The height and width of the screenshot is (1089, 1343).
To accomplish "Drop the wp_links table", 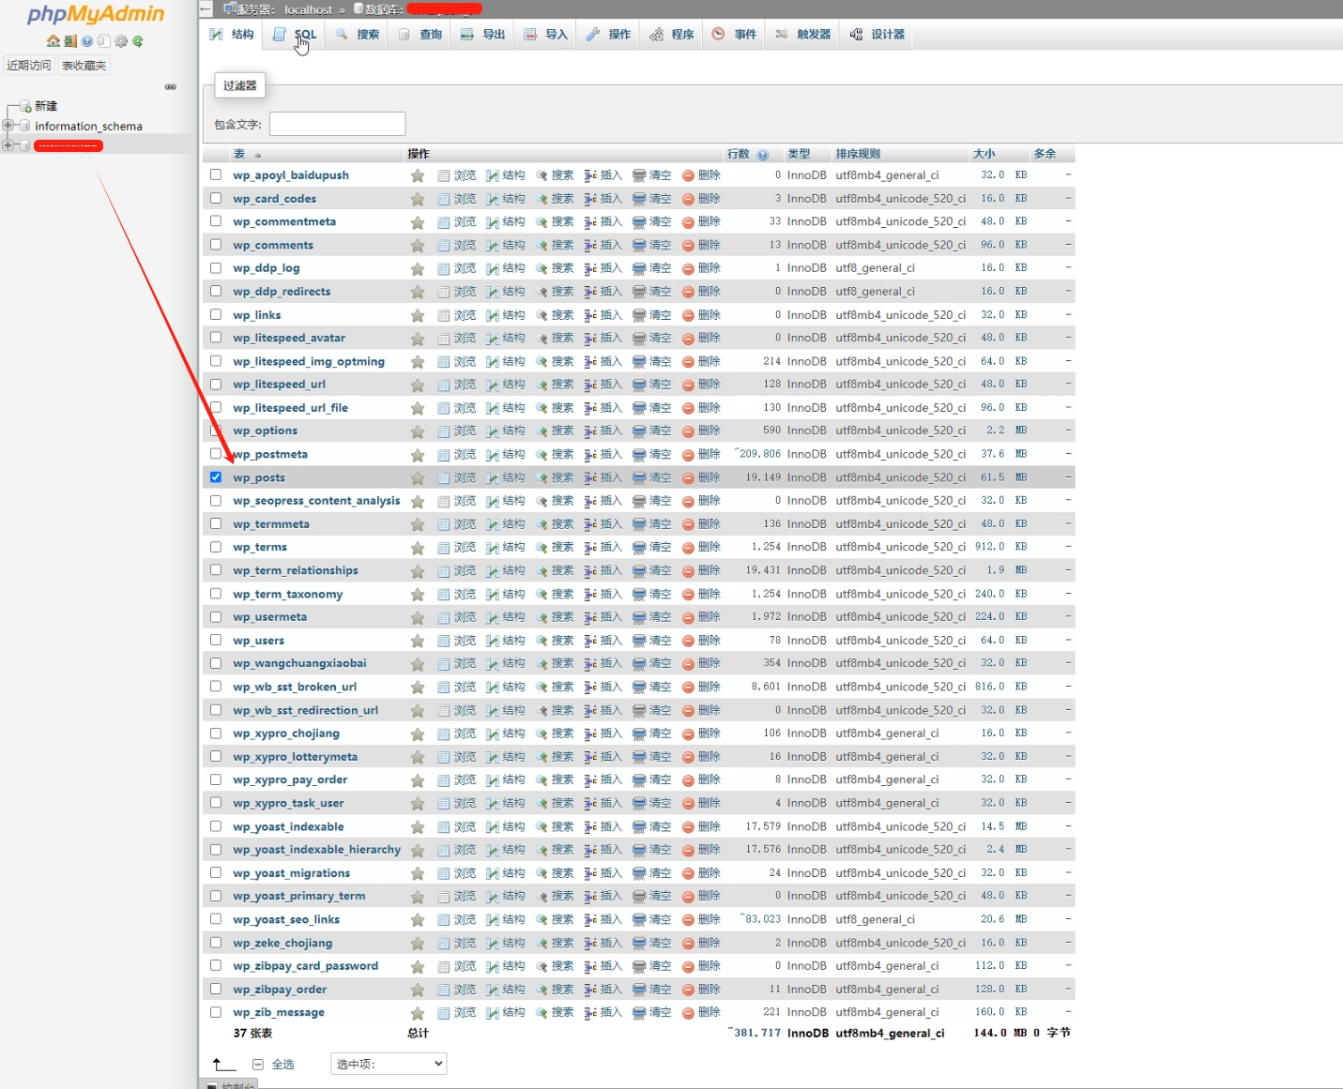I will (x=701, y=315).
